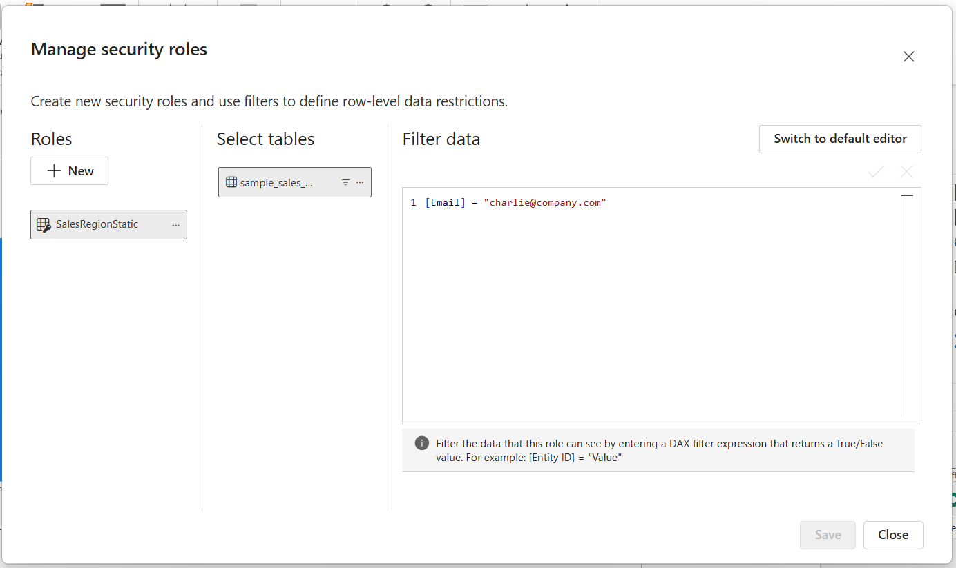Switch to default editor
Viewport: 956px width, 568px height.
839,139
